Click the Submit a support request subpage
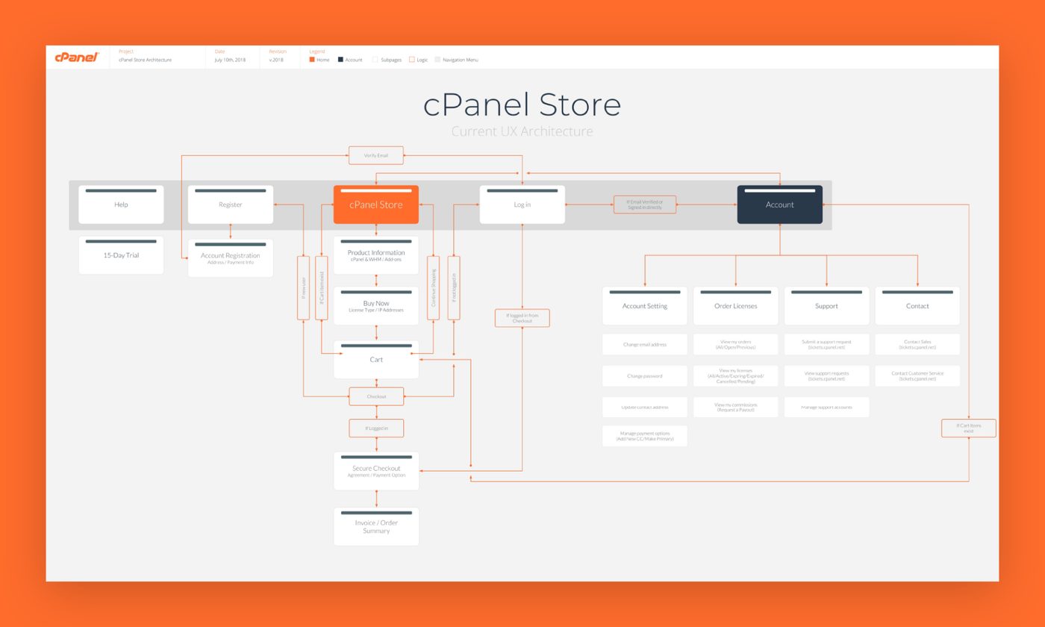 (x=827, y=345)
